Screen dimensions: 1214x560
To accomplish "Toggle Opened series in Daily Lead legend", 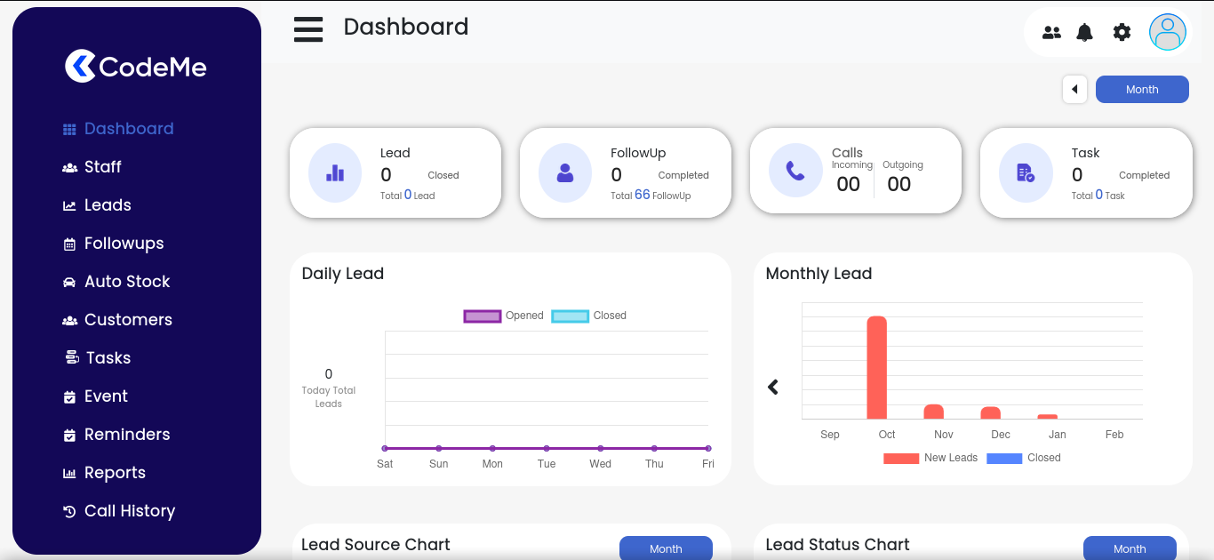I will (x=504, y=316).
